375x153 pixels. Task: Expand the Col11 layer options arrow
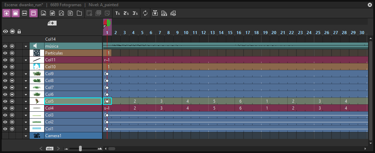coord(26,60)
